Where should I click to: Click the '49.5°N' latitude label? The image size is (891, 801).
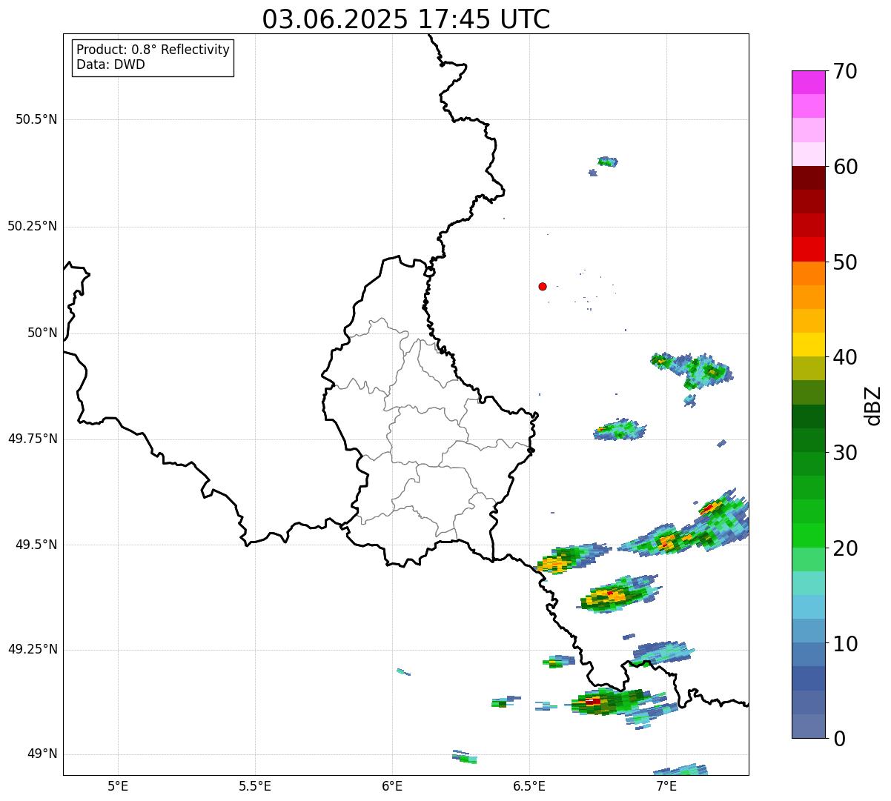36,545
